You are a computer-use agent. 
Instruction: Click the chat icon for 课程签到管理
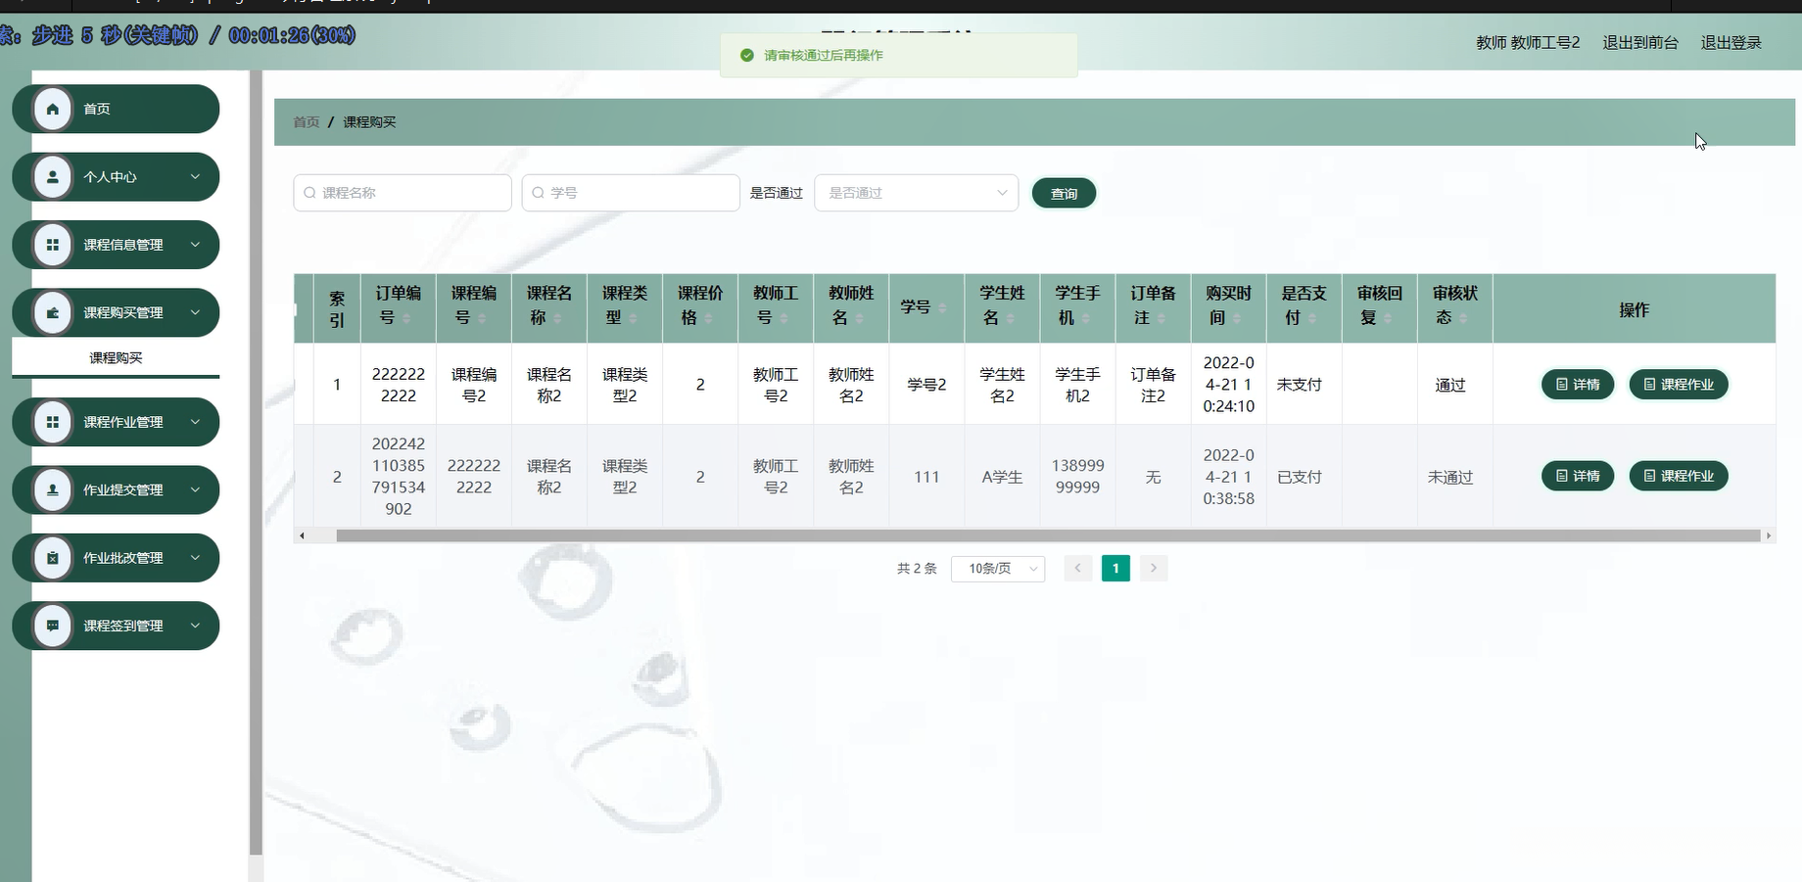53,626
